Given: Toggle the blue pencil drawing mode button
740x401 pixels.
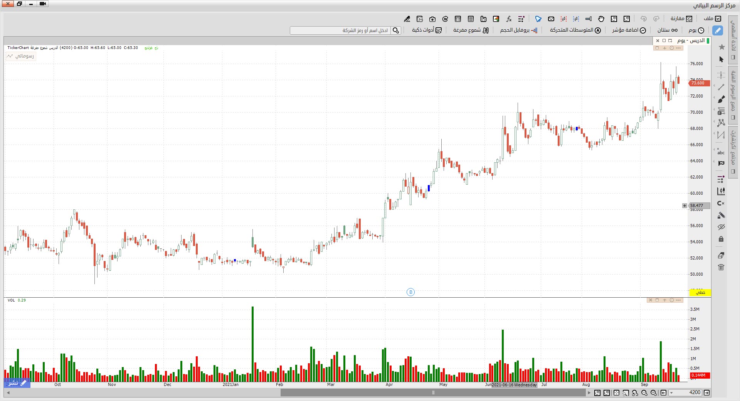Looking at the screenshot, I should click(x=718, y=30).
